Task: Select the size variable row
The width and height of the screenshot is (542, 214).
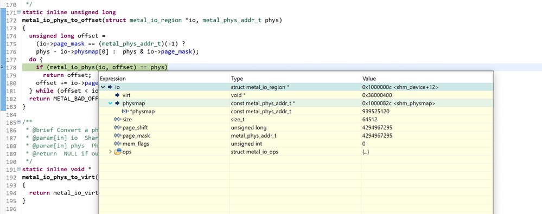Action: (x=296, y=119)
